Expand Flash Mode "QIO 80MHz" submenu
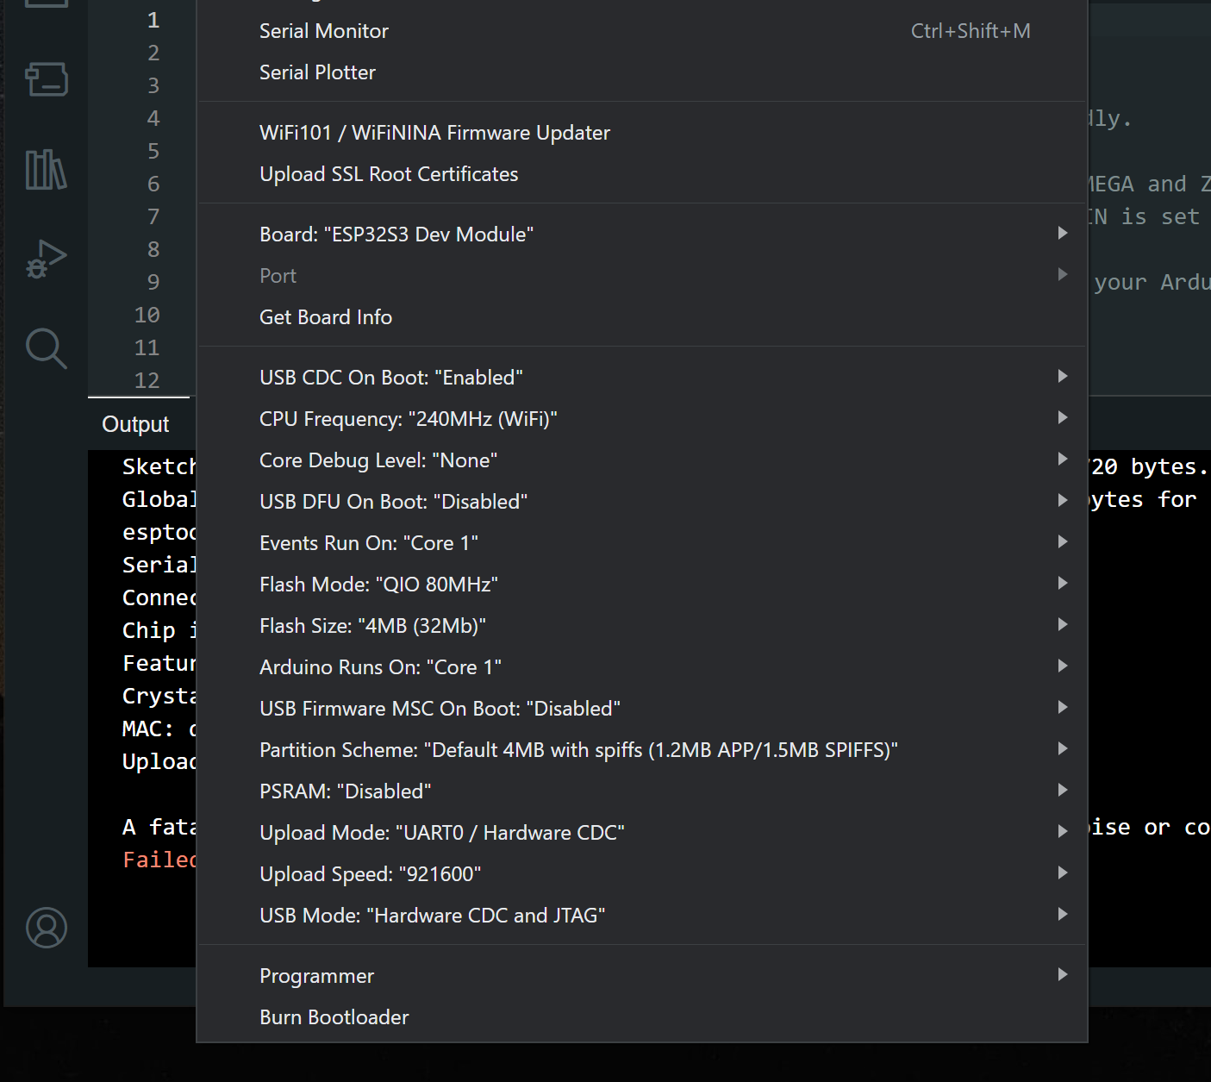This screenshot has width=1211, height=1082. [x=642, y=585]
